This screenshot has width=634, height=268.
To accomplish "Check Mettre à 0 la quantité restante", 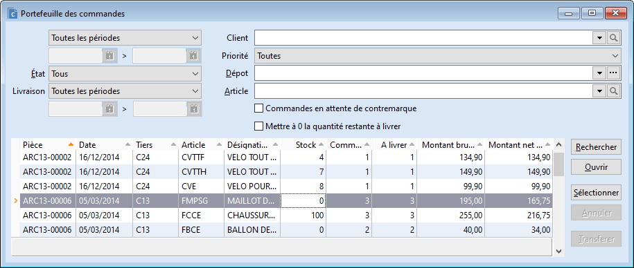I will click(x=258, y=126).
